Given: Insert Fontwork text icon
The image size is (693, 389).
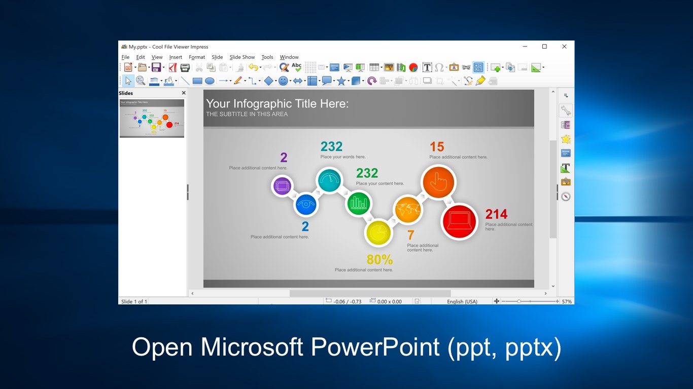Looking at the screenshot, I should click(454, 67).
